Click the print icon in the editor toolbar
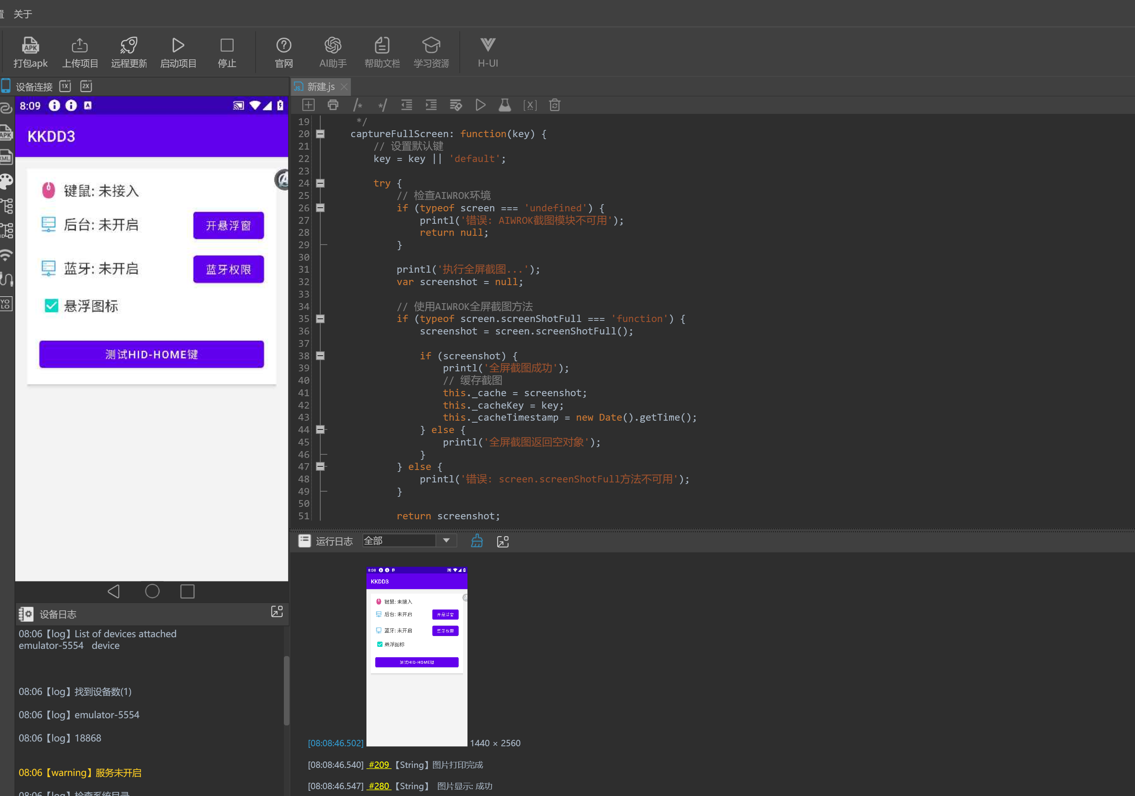 pos(333,105)
